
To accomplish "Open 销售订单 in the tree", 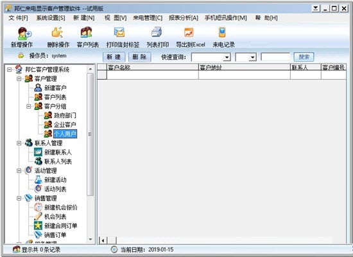I will [x=55, y=235].
